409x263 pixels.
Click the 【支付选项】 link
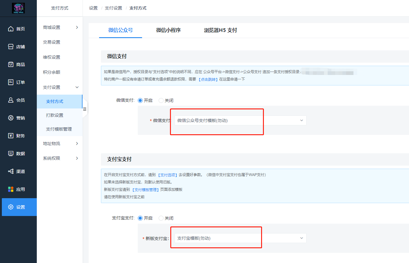coord(168,175)
